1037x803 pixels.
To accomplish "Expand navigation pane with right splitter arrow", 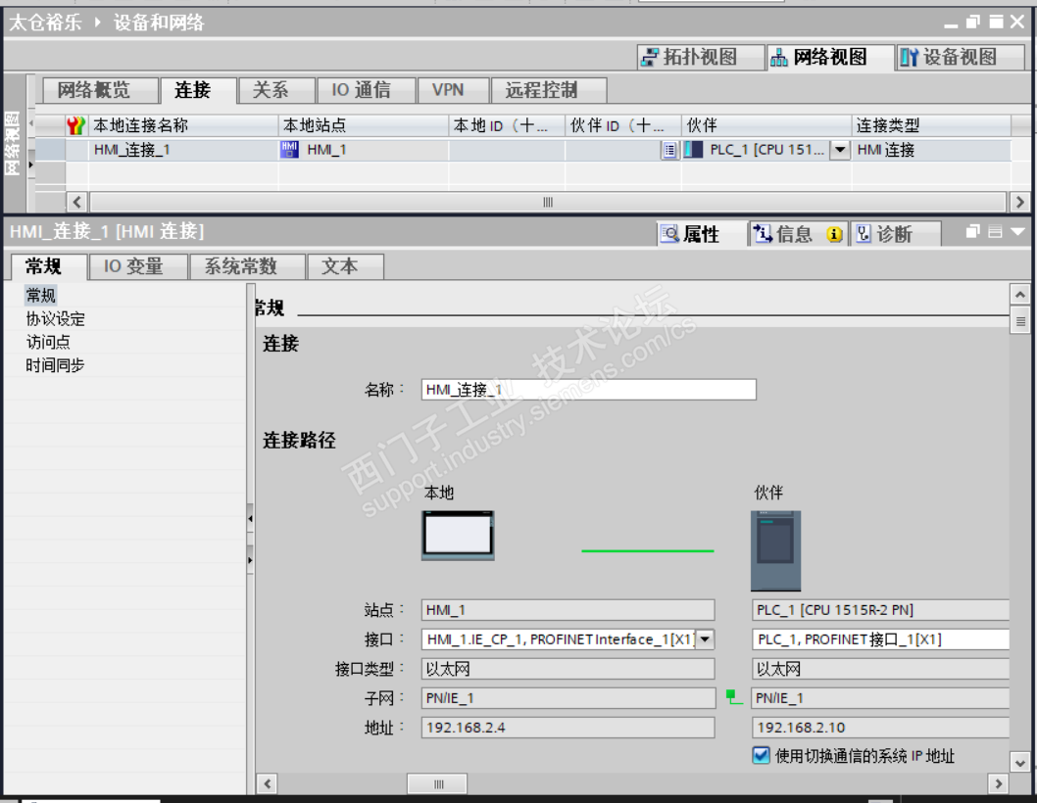I will [250, 560].
